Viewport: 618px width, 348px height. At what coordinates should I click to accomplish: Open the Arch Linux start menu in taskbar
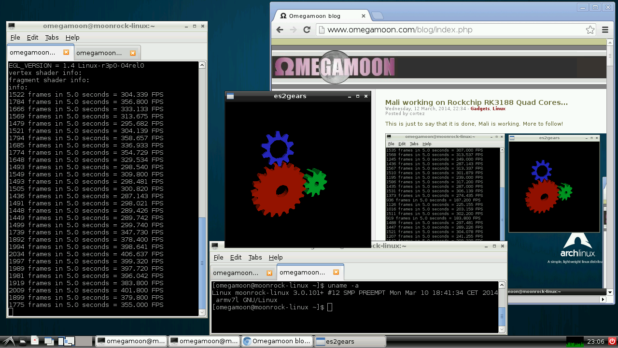pyautogui.click(x=9, y=341)
